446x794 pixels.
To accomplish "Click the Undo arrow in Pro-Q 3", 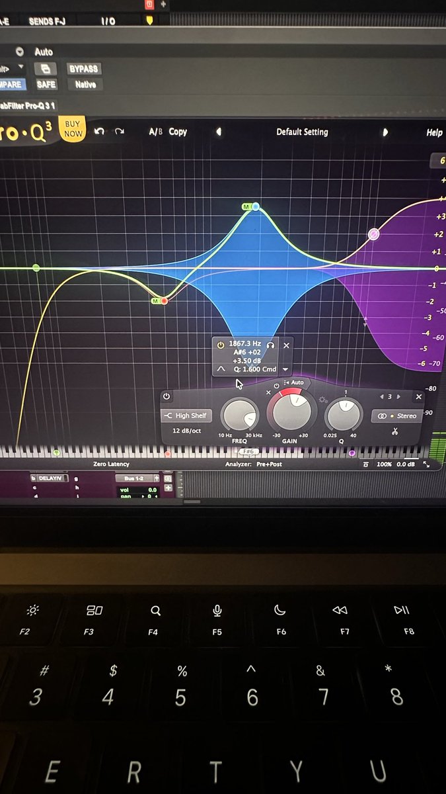I will pyautogui.click(x=99, y=132).
